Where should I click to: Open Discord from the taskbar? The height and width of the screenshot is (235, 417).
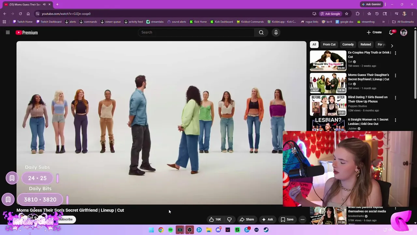218,230
